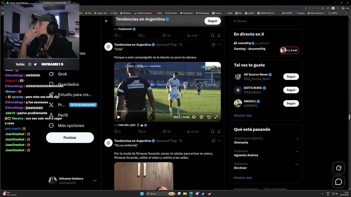This screenshot has width=351, height=197.
Task: Reply to the Pediavenir post with 2 comments
Action: [117, 35]
